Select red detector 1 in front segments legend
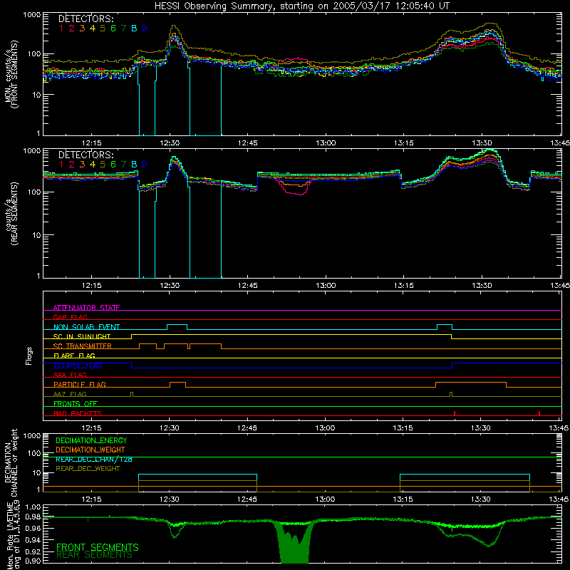Viewport: 570px width, 570px height. click(x=61, y=28)
